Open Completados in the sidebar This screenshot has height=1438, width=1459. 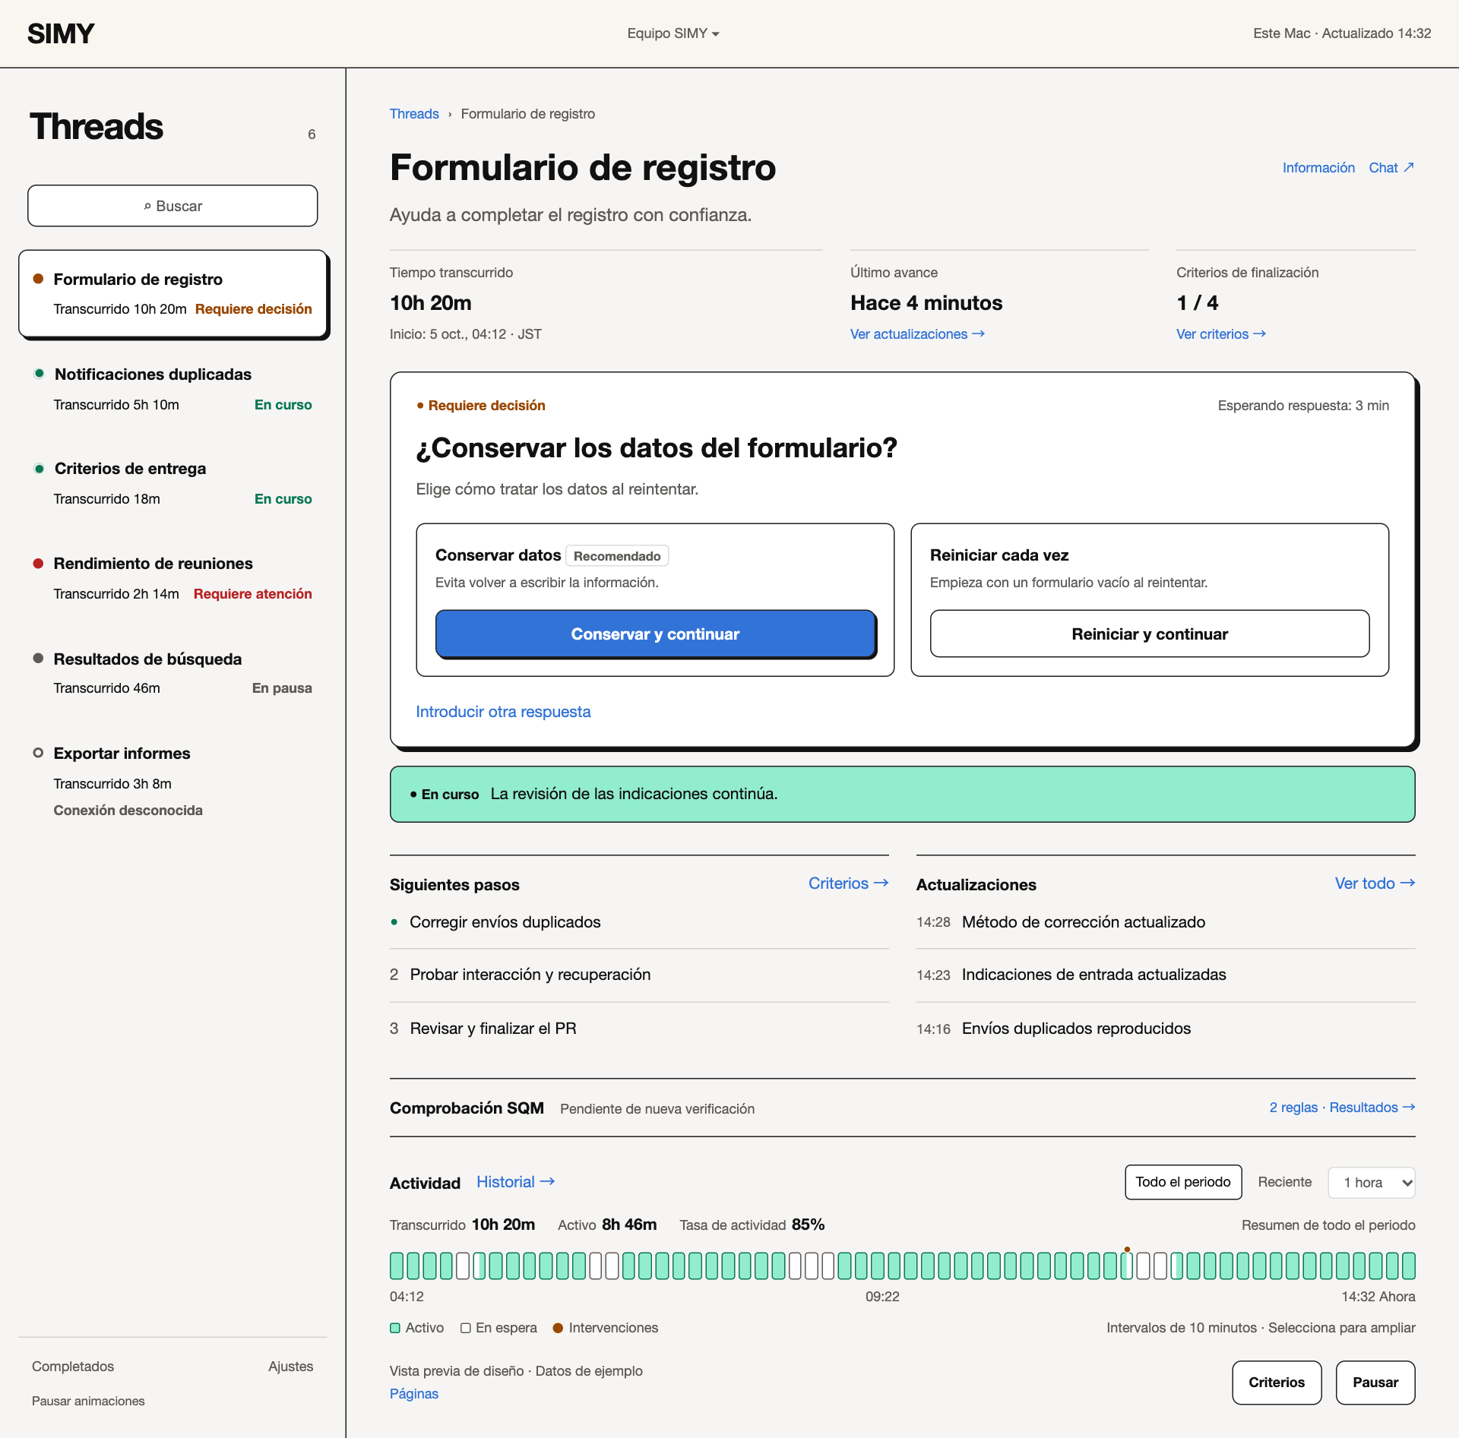pos(73,1367)
